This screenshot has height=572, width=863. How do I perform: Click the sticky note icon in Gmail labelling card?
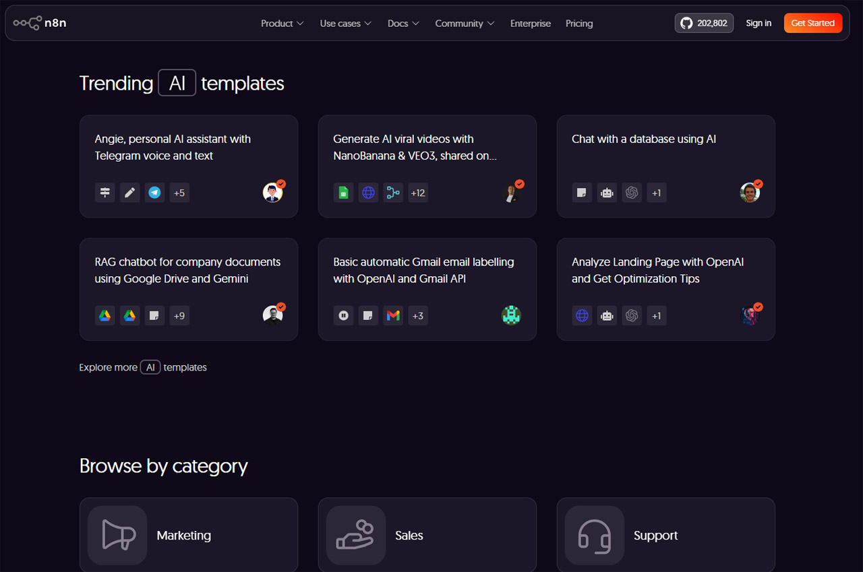[368, 315]
